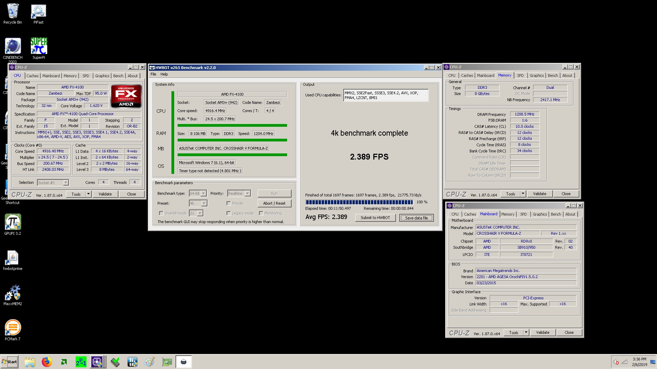Screen dimensions: 657x369
Task: Expand Tools arrow in CPU-Z Mainboard window
Action: pos(526,332)
